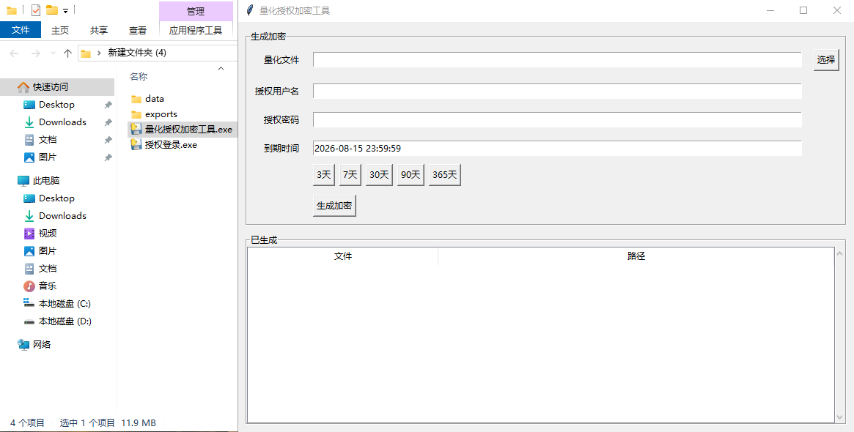The height and width of the screenshot is (432, 854).
Task: Click the 选择 browse button
Action: (825, 60)
